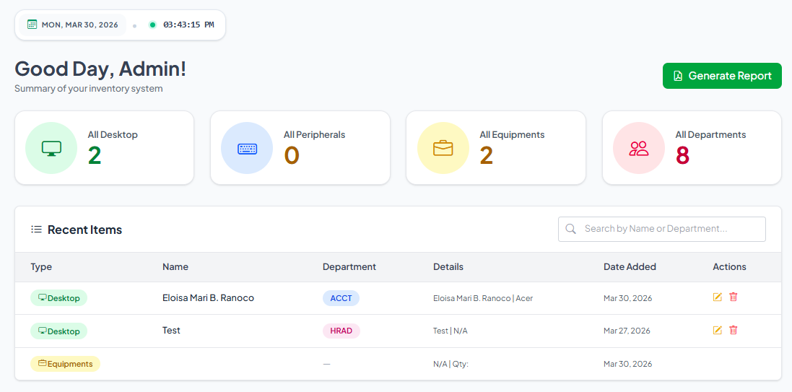Click the trash icon for the Test row
The height and width of the screenshot is (392, 792).
tap(734, 331)
